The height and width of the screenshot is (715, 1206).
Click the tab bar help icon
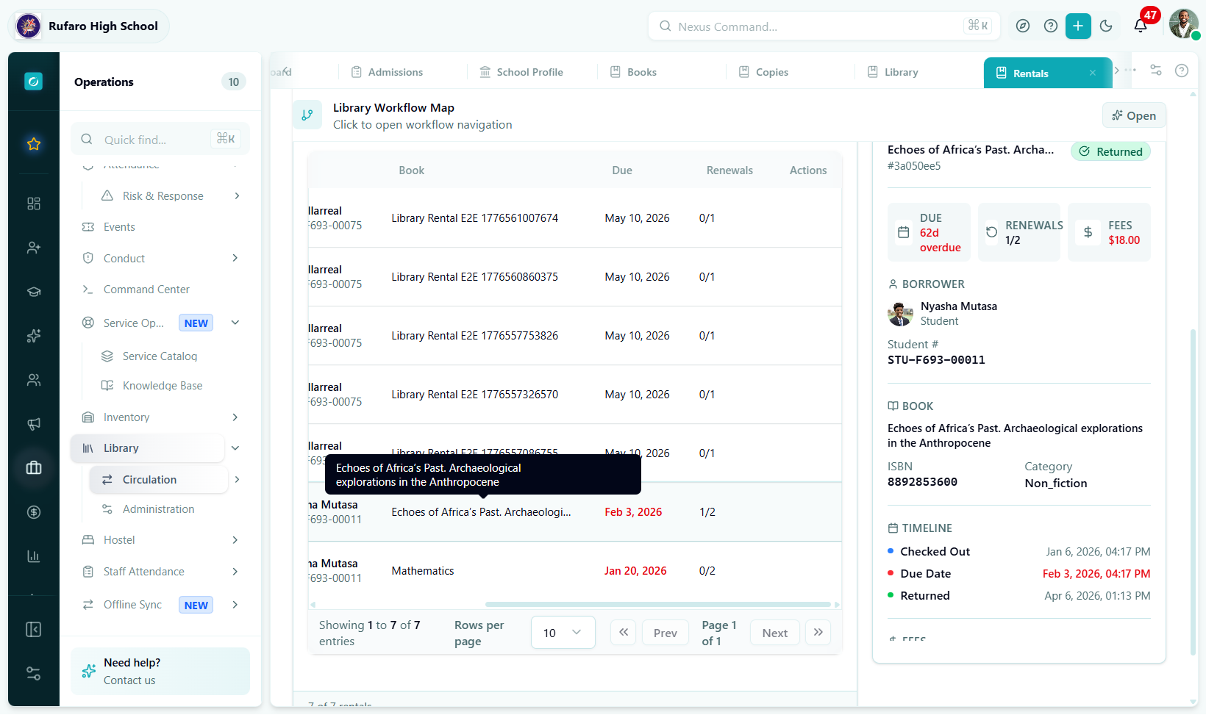(x=1182, y=71)
